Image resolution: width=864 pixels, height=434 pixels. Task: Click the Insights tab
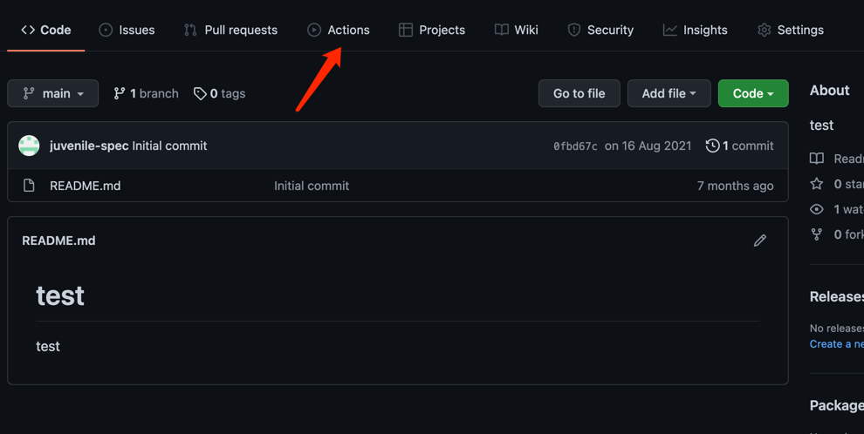pyautogui.click(x=696, y=30)
